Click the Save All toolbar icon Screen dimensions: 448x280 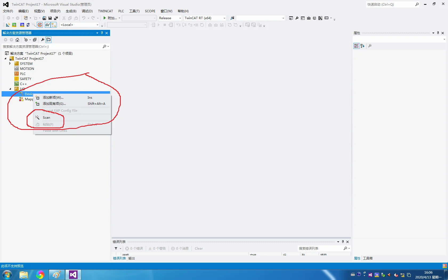56,18
